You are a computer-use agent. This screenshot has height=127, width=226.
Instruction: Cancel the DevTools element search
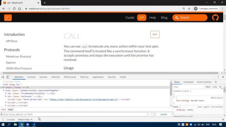point(163,114)
